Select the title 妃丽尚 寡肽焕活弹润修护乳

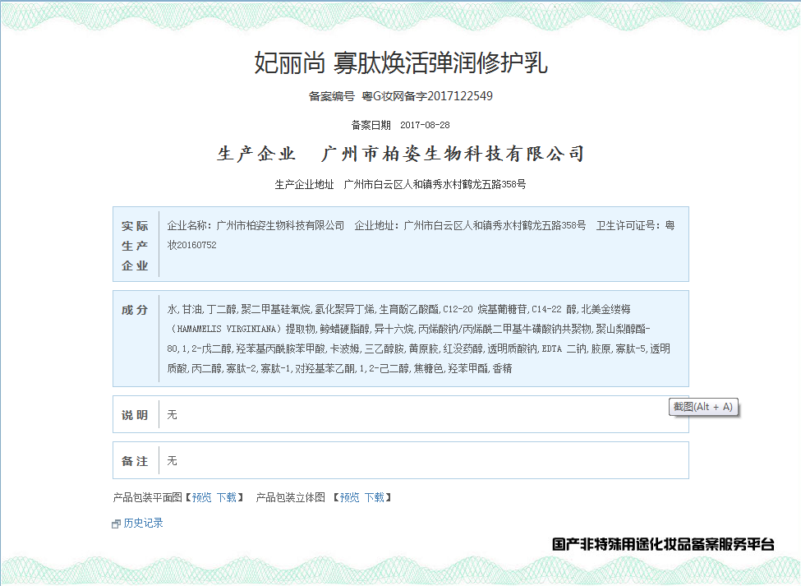(x=401, y=62)
